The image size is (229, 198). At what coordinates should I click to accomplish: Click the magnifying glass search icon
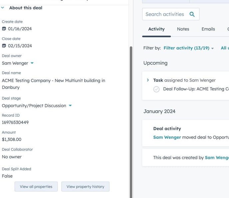tap(192, 14)
